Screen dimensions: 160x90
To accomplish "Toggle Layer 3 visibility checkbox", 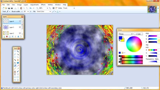I will [x=20, y=27].
